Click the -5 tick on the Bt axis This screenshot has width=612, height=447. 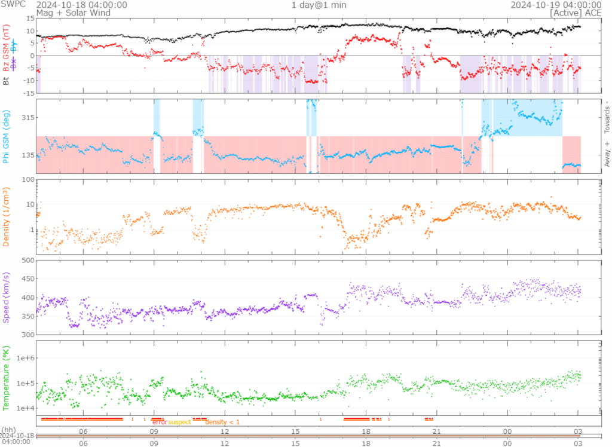(31, 68)
